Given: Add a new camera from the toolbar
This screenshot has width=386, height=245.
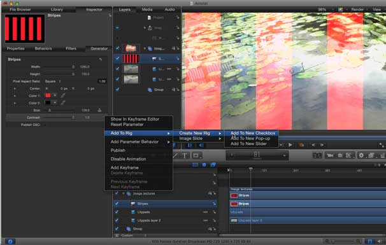Looking at the screenshot, I should click(x=329, y=155).
